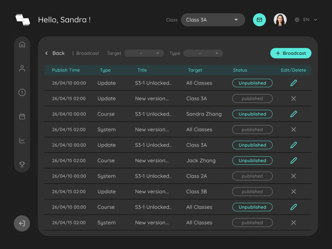Screen dimensions: 332x249
Task: Create a new Broadcast
Action: tap(291, 53)
